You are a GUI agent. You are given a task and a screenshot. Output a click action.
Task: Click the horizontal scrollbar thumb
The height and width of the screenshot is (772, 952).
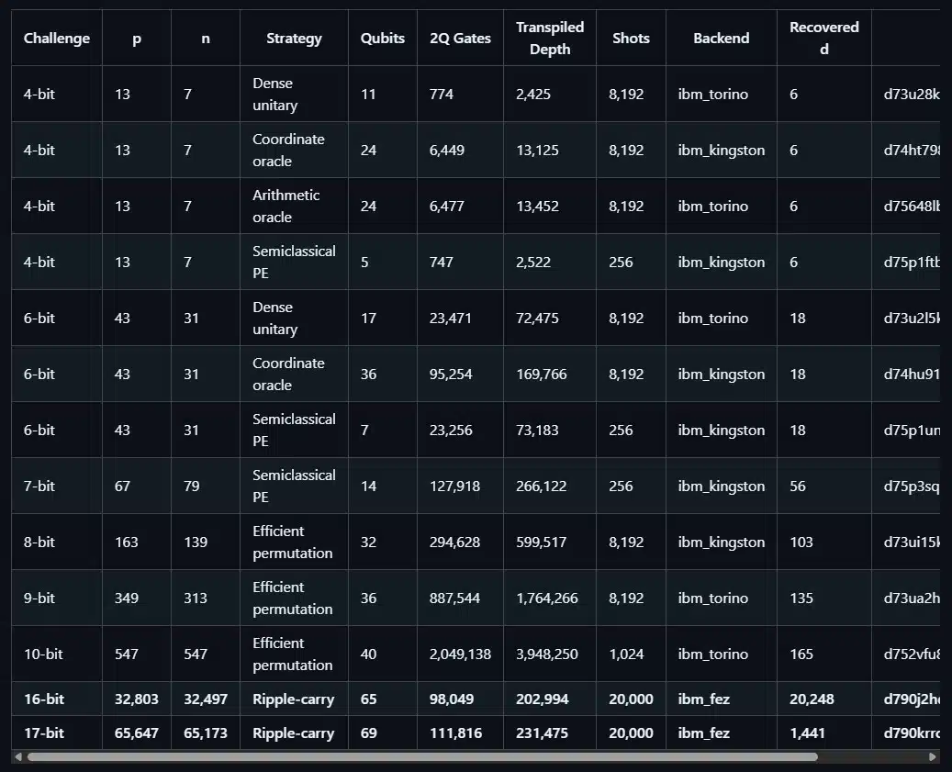click(x=422, y=757)
